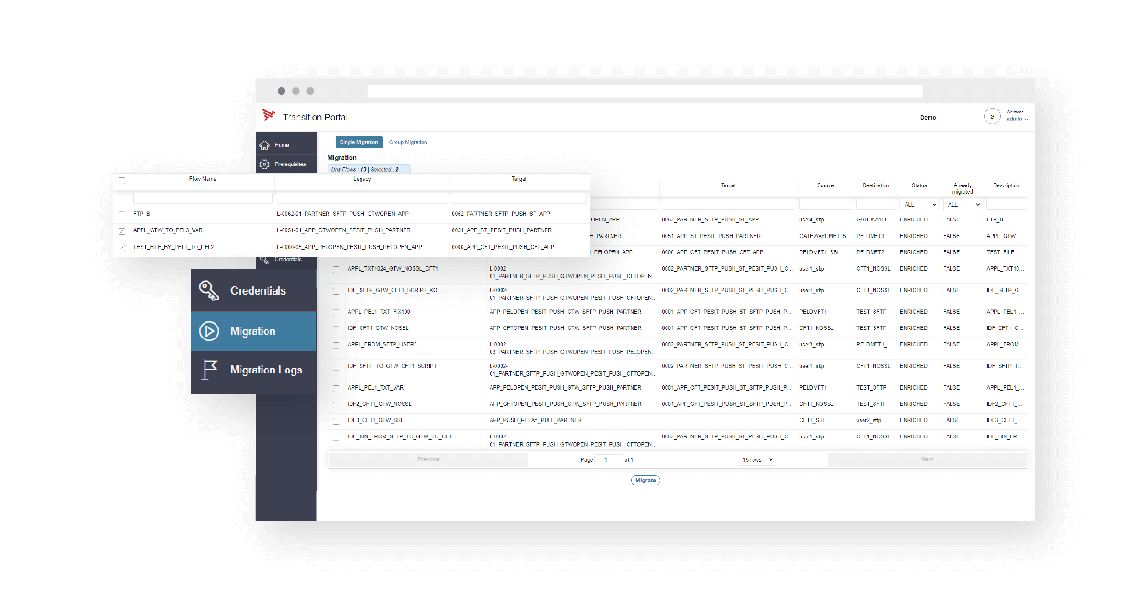Check the IDF3_CFT1_GTW_SSL row checkbox
1148x600 pixels.
pyautogui.click(x=336, y=421)
